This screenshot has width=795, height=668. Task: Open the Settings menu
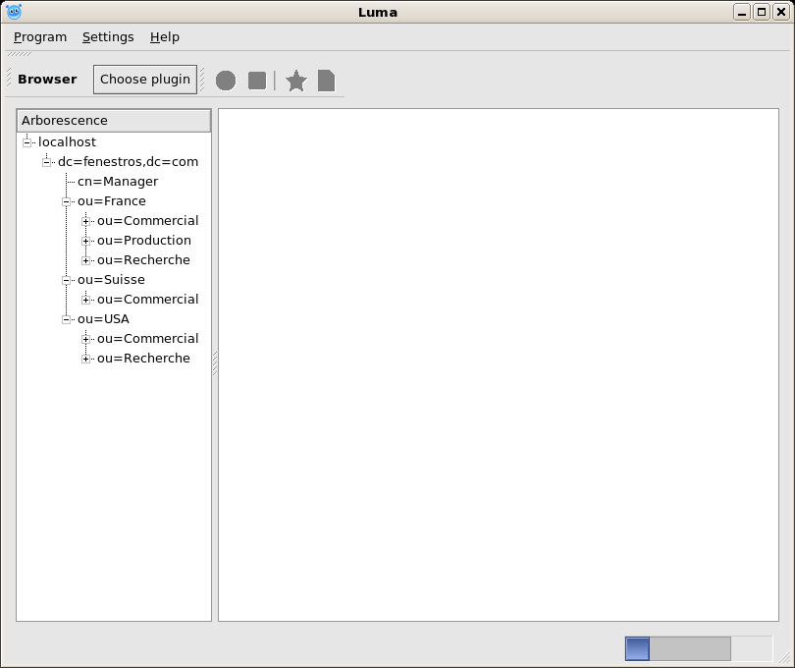coord(108,37)
